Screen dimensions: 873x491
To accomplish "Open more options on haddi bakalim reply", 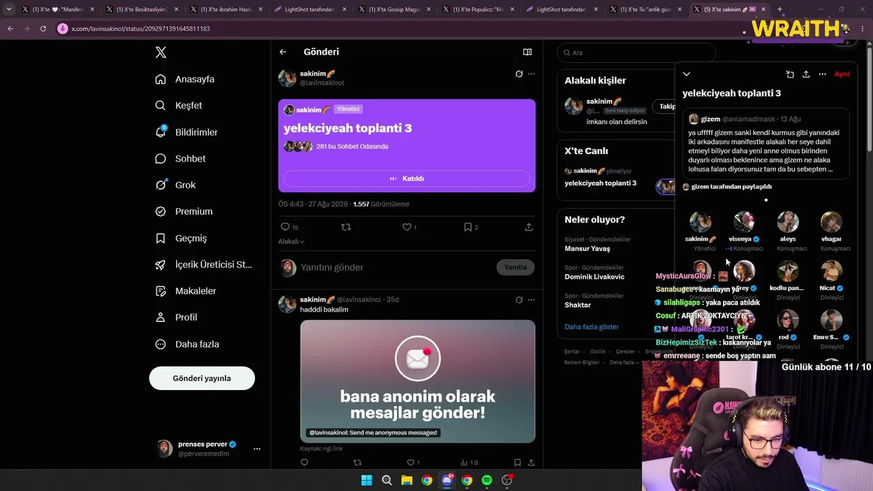I will tap(531, 299).
